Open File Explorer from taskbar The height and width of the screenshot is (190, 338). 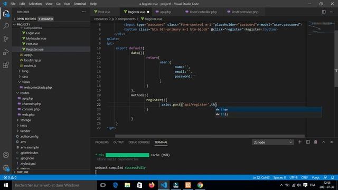(x=127, y=185)
